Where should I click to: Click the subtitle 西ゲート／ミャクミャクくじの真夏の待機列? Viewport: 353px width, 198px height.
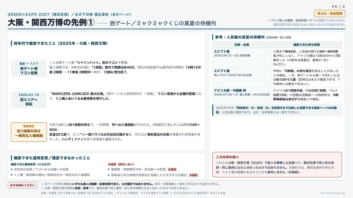pos(163,24)
